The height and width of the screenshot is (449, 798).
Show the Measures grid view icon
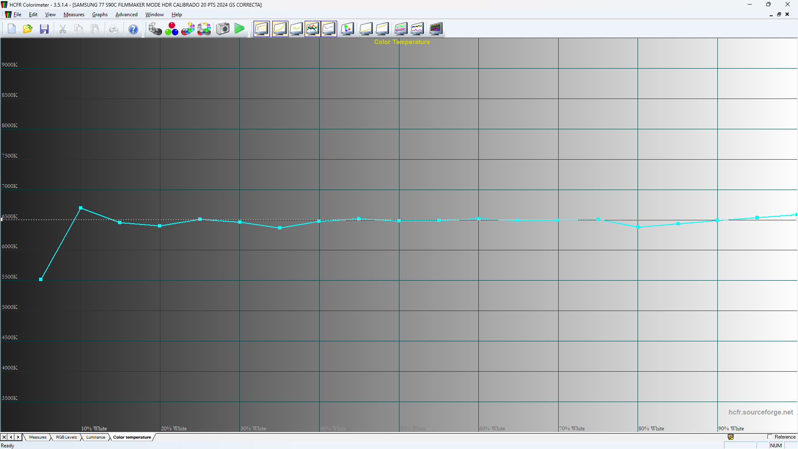point(261,29)
